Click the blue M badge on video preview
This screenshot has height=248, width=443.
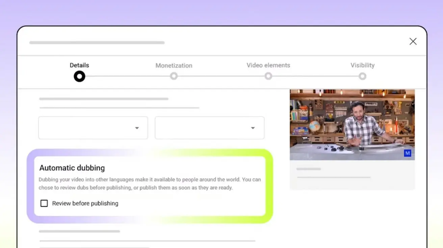pos(408,153)
